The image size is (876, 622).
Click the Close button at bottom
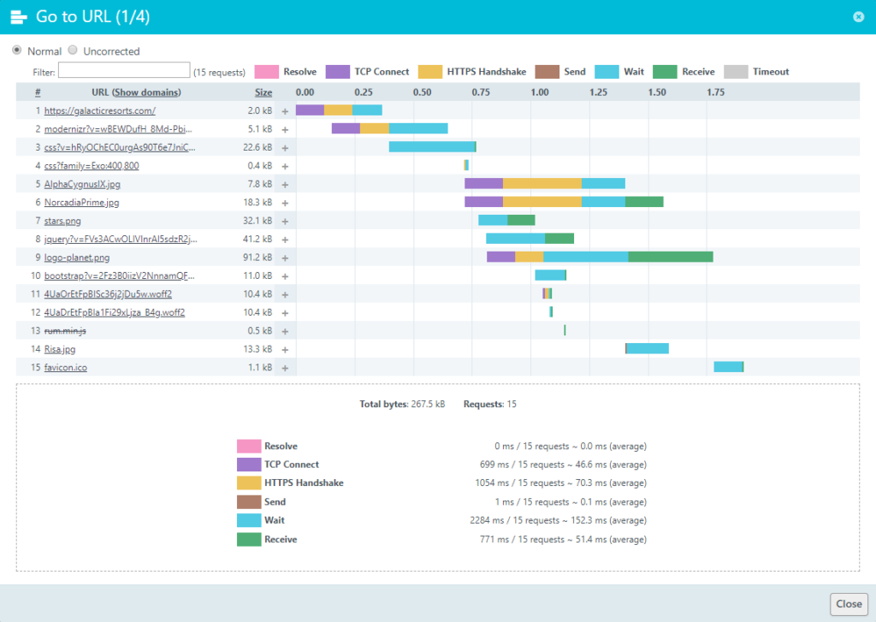(x=849, y=604)
